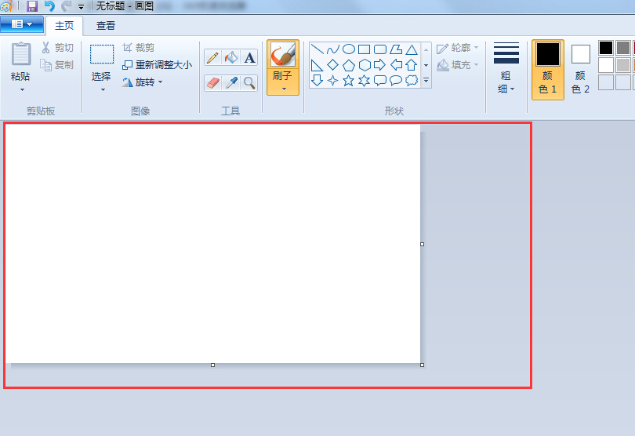Click 复制 (Copy)
This screenshot has height=436, width=635.
(57, 65)
